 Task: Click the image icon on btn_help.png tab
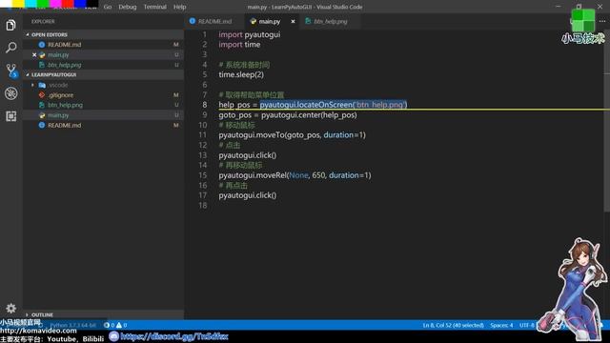[308, 21]
